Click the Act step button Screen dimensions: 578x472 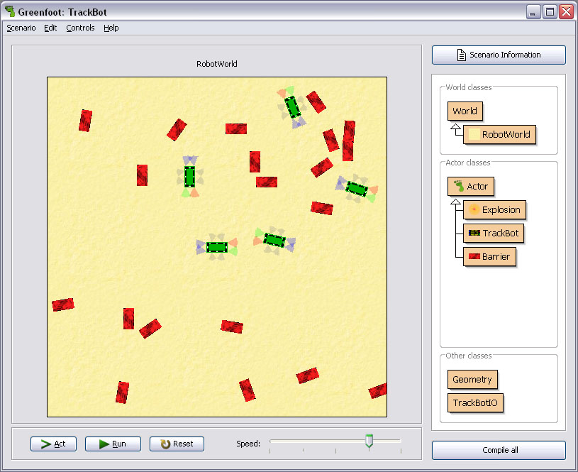click(x=53, y=444)
